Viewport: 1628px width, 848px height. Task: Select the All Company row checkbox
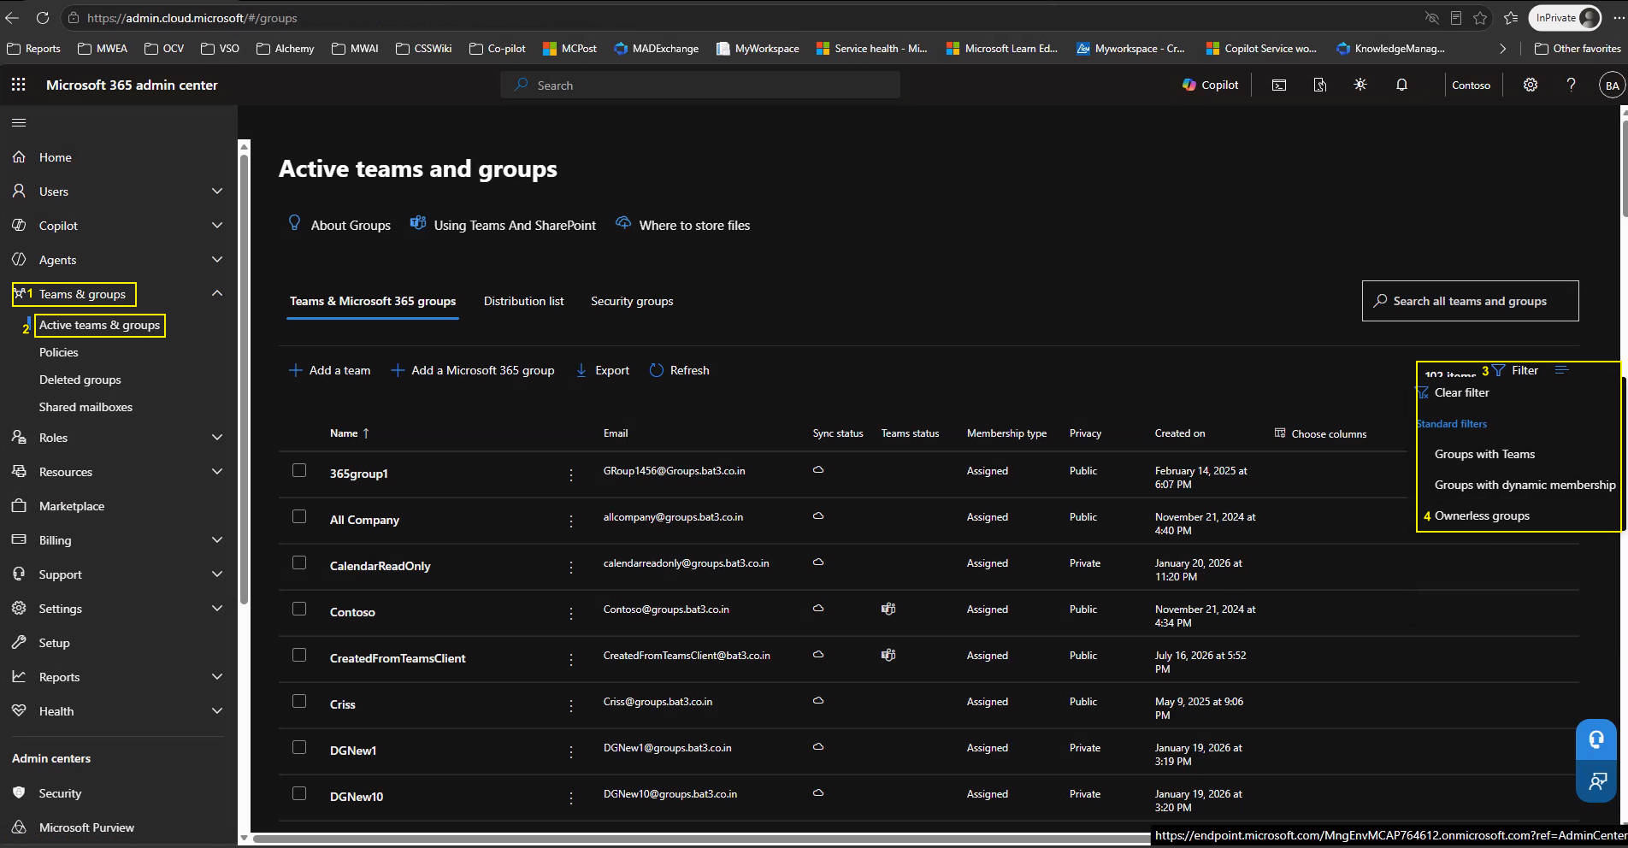(x=299, y=516)
